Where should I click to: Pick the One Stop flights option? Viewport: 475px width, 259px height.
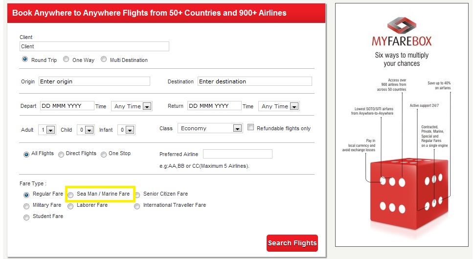(104, 154)
